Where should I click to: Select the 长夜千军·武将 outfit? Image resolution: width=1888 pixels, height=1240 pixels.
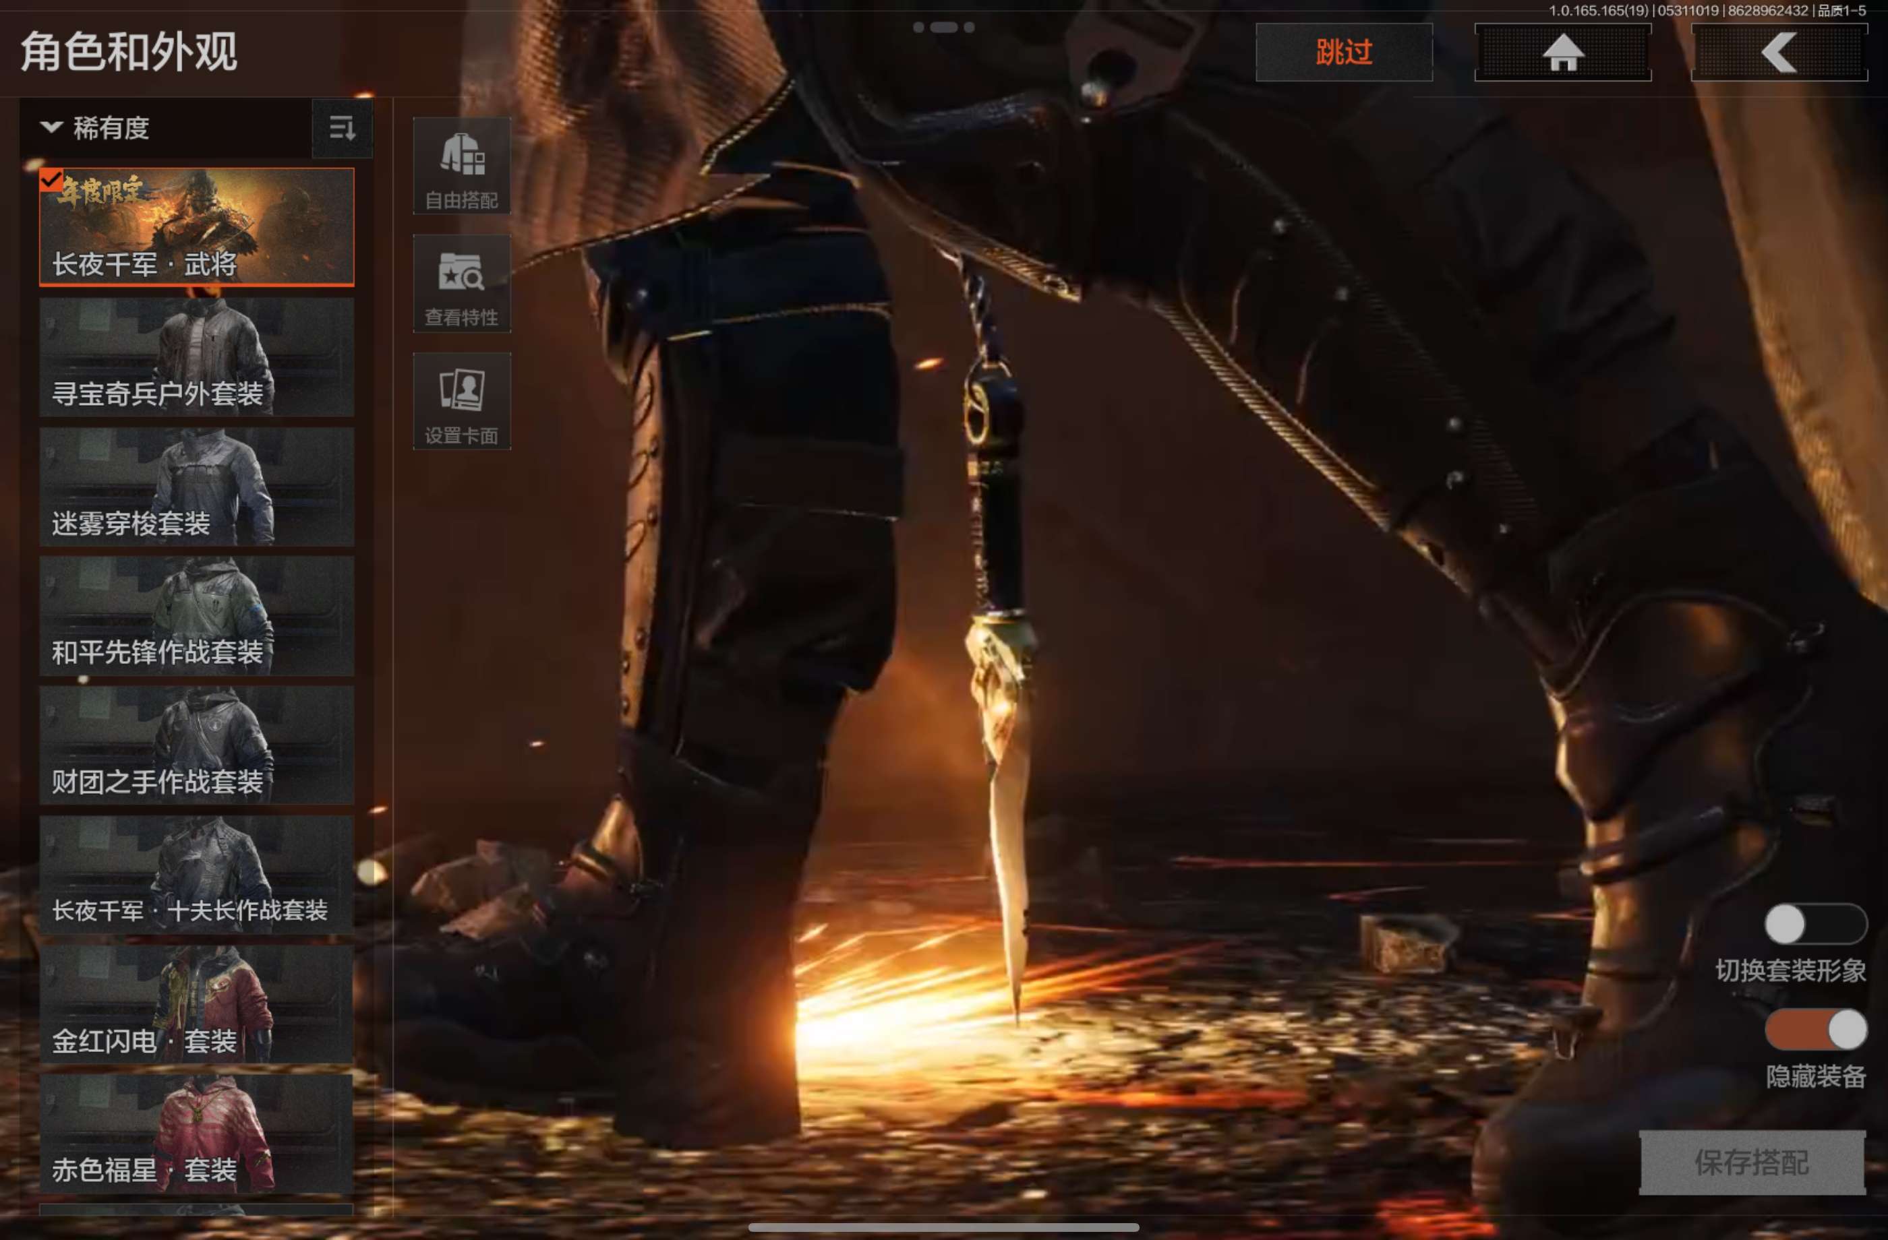tap(197, 226)
